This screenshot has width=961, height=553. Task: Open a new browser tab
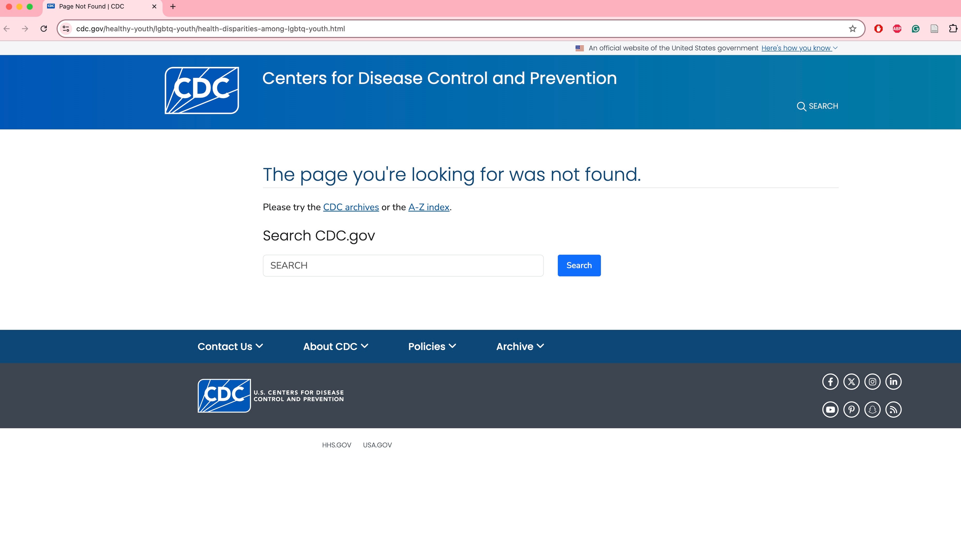(173, 6)
